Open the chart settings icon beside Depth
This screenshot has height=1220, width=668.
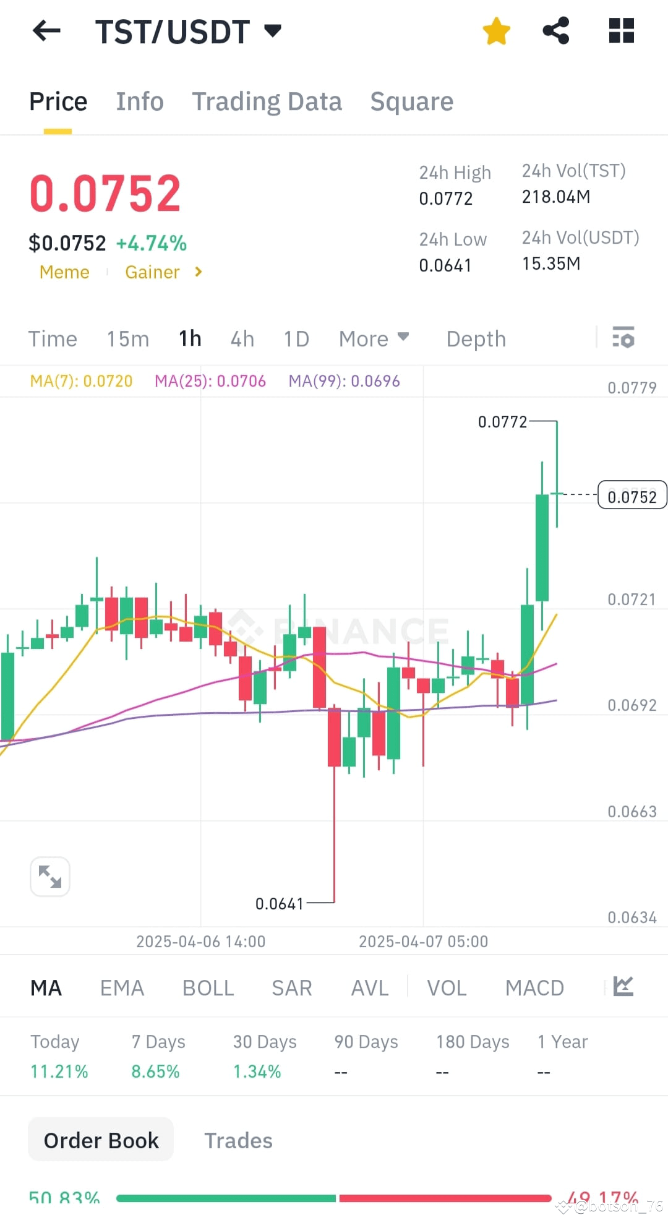(624, 338)
